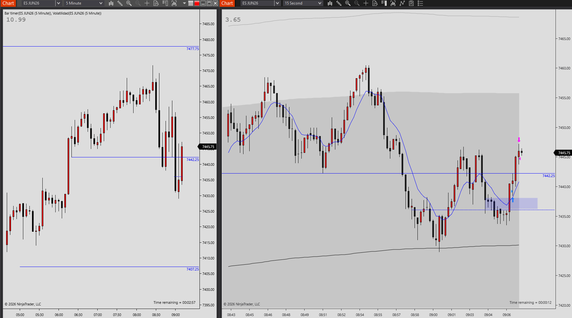
Task: Open bar style selector in right chart toolbar
Action: tap(330, 3)
